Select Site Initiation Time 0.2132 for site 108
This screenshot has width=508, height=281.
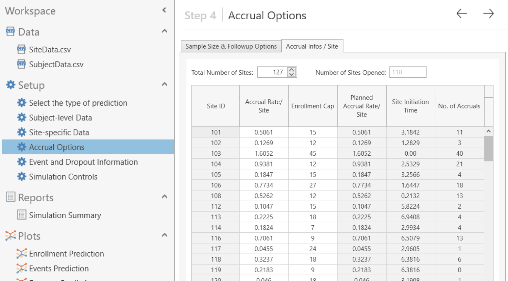[410, 196]
